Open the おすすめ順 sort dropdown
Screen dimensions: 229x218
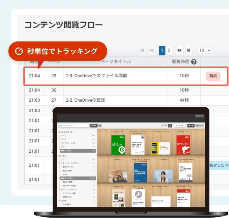(180, 126)
